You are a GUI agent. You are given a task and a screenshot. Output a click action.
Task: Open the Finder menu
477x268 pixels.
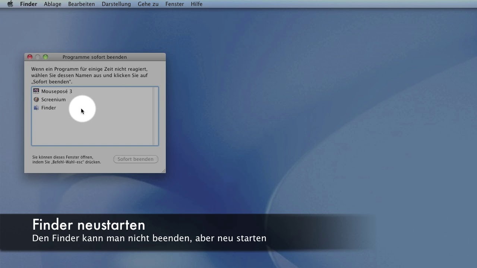pos(29,4)
